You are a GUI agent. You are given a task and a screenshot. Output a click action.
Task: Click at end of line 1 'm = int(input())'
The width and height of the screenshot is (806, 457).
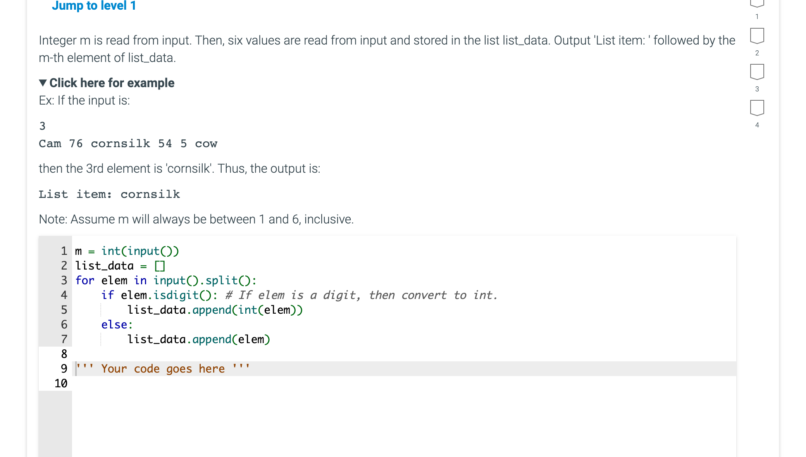click(180, 251)
